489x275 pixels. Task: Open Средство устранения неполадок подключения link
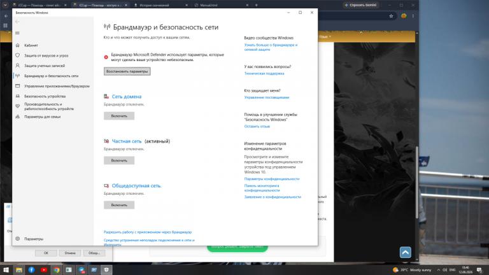click(149, 243)
